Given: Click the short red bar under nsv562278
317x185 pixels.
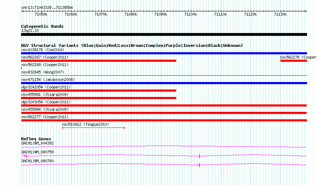Looking at the screenshot, I should (x=293, y=61).
